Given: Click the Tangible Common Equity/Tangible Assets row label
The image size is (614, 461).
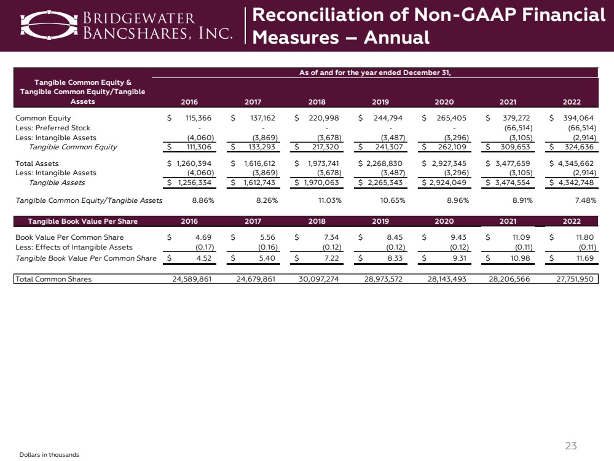Looking at the screenshot, I should (89, 200).
